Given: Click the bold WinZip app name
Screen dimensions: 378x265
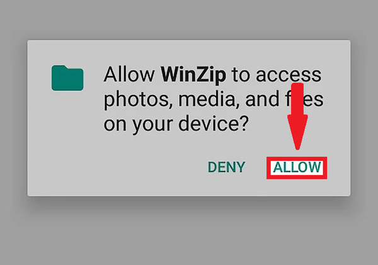Looking at the screenshot, I should (x=193, y=74).
